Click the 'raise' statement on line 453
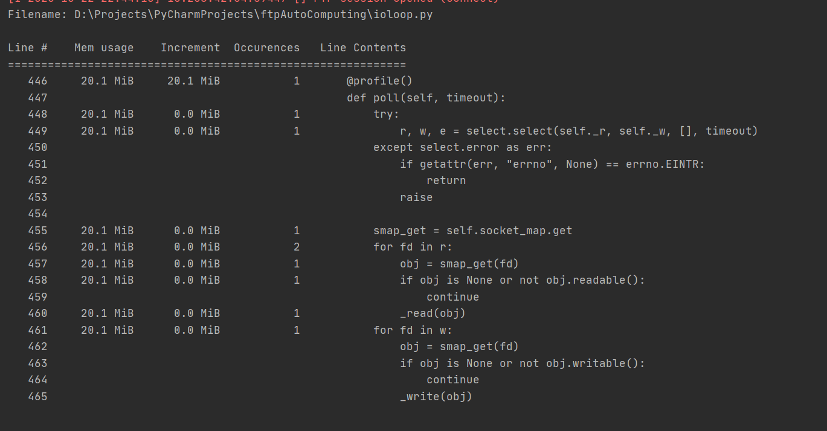827x431 pixels. (x=416, y=197)
